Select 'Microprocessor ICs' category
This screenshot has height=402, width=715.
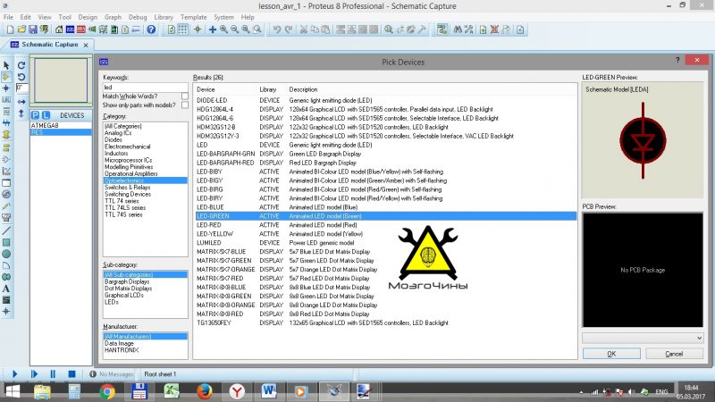pyautogui.click(x=145, y=160)
